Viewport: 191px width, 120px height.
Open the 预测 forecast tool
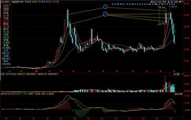click(176, 2)
